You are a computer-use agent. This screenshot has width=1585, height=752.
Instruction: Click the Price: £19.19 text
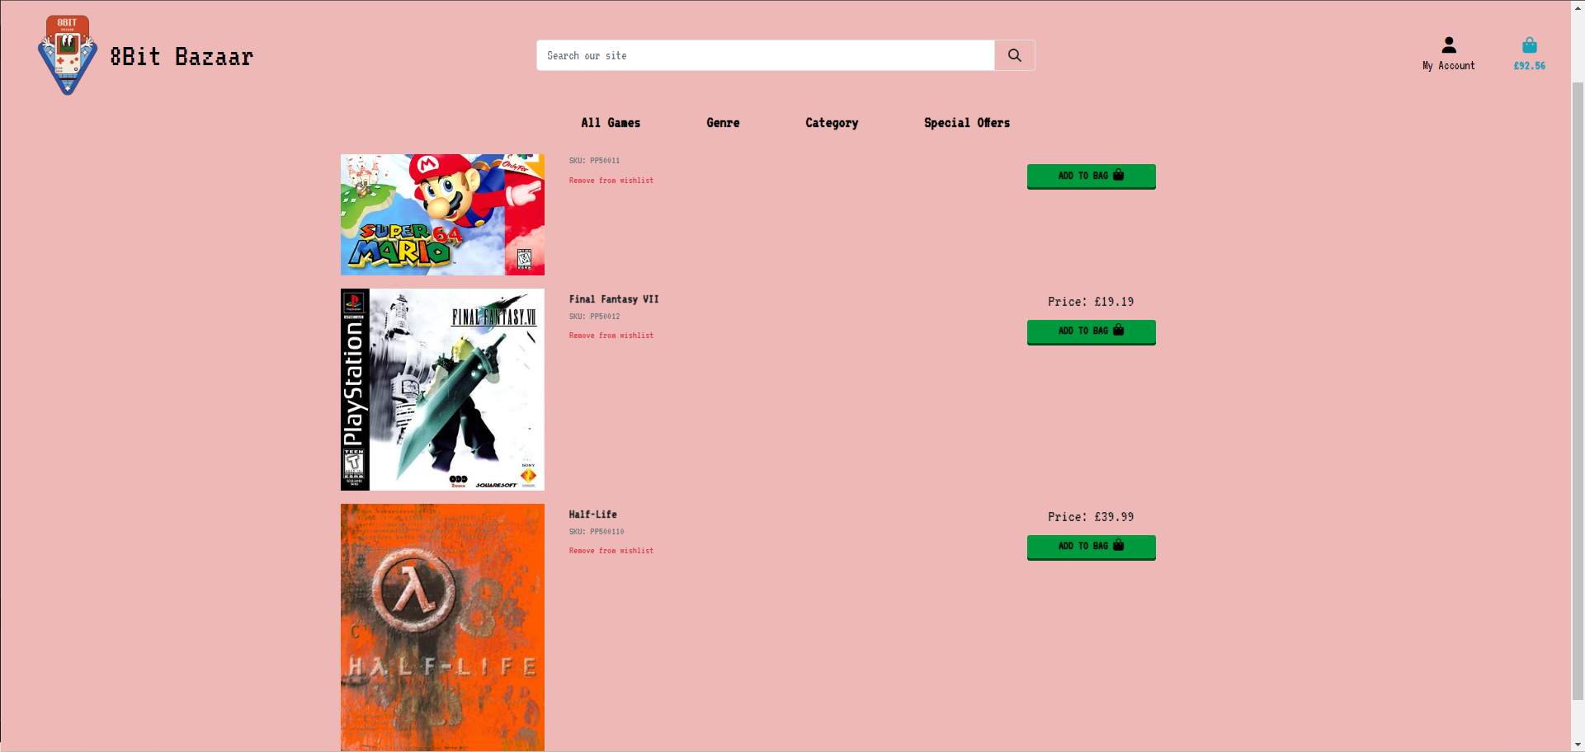(1091, 302)
